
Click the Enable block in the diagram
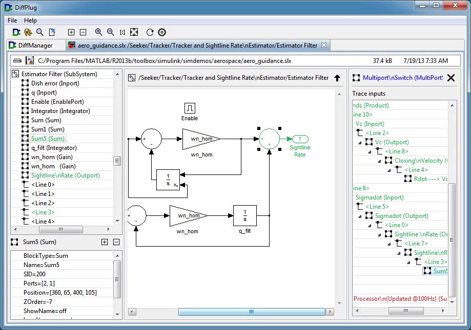click(x=190, y=108)
